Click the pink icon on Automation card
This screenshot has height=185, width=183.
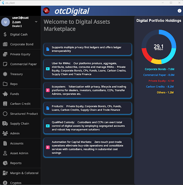pos(48,147)
